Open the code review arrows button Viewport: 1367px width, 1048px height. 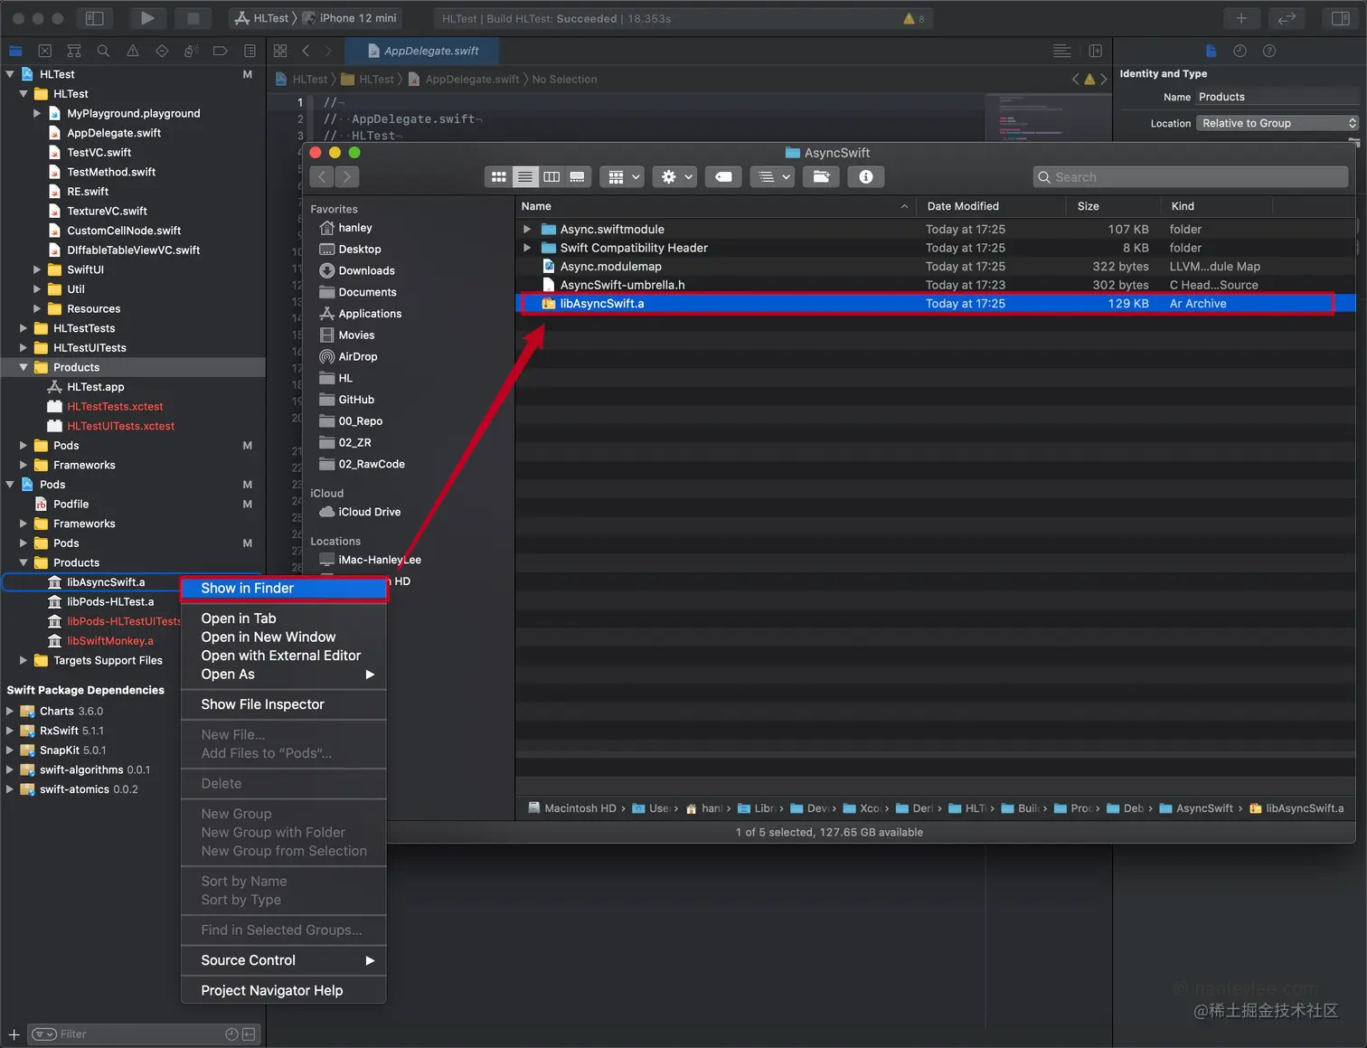click(1287, 18)
